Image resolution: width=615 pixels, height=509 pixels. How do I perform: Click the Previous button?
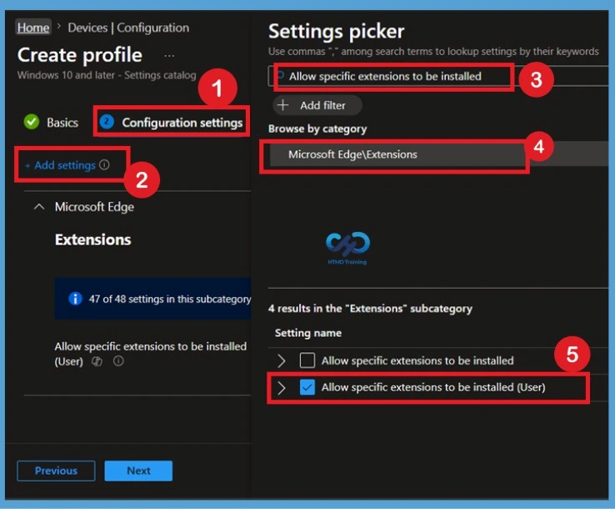56,471
